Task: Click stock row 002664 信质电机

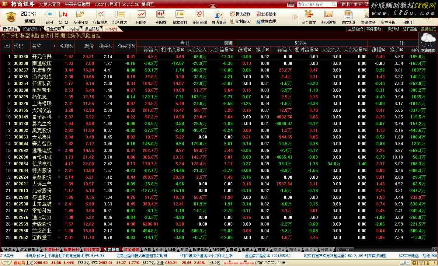Action: coord(213,164)
